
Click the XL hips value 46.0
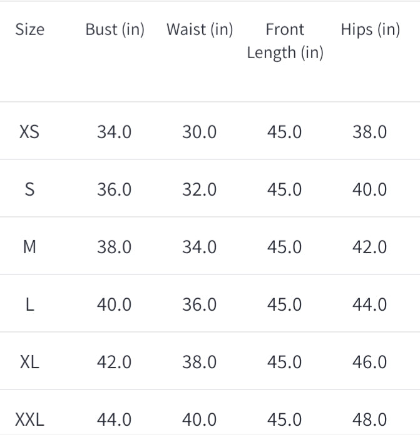[369, 362]
